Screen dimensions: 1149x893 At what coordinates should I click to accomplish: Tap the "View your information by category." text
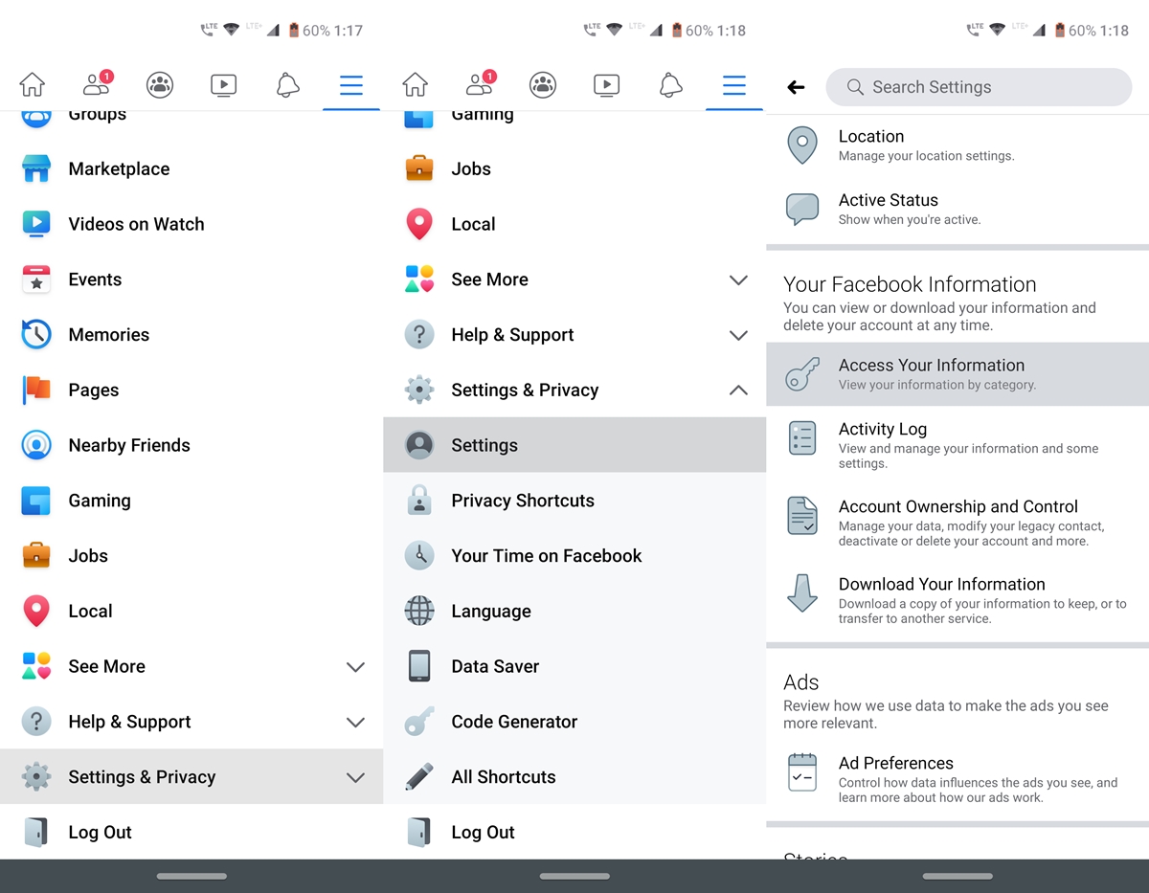click(x=937, y=386)
